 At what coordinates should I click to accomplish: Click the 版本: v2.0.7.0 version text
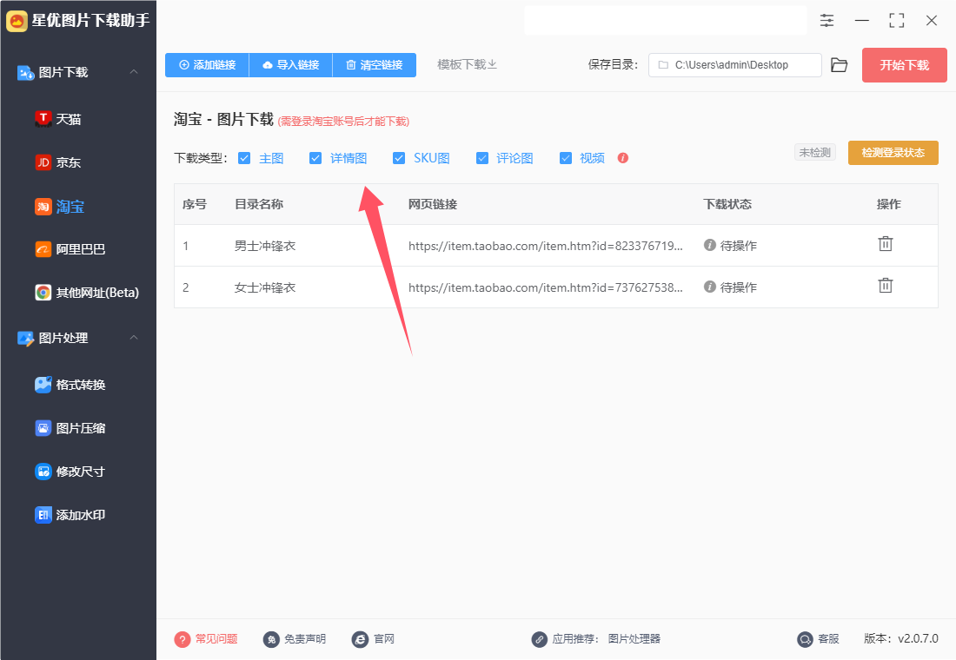901,638
